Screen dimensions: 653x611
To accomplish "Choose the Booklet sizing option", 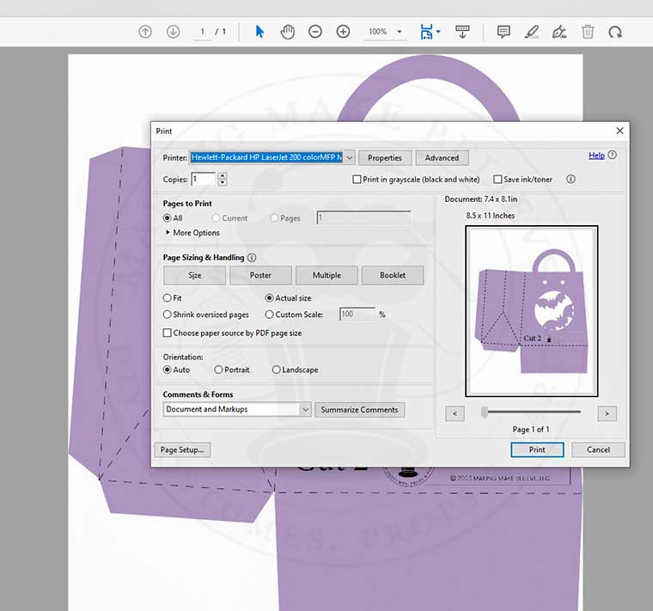I will pos(392,276).
